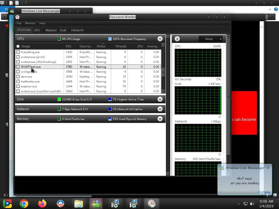Open the Help menu
This screenshot has height=209, width=279.
tap(42, 23)
